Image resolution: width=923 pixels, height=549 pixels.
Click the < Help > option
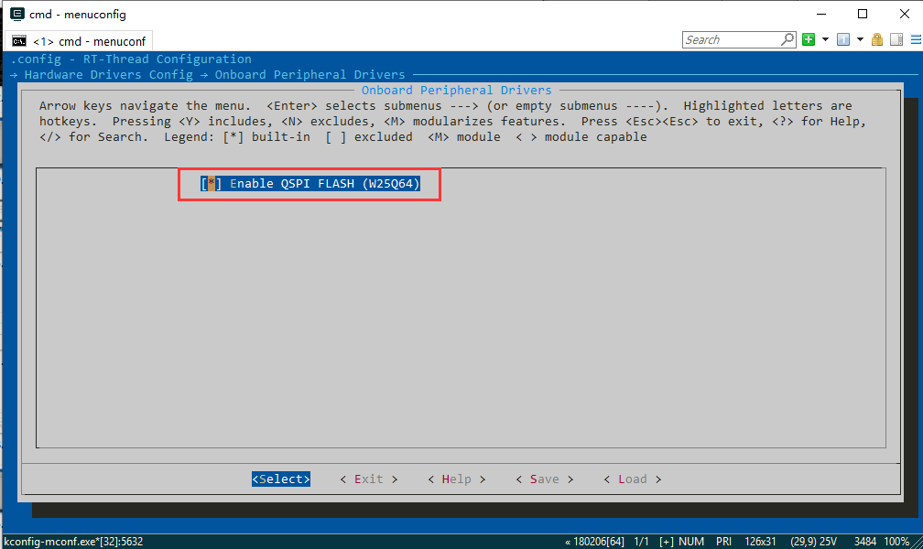click(x=456, y=479)
